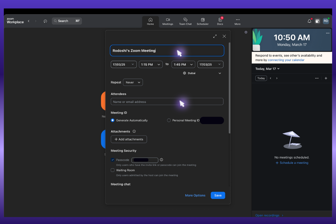The image size is (336, 224).
Task: Click the dialog's vertical scrollbar
Action: (x=230, y=88)
